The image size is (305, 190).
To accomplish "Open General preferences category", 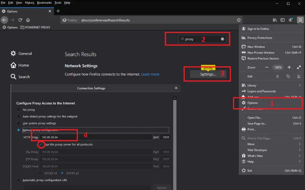I will click(x=21, y=54).
